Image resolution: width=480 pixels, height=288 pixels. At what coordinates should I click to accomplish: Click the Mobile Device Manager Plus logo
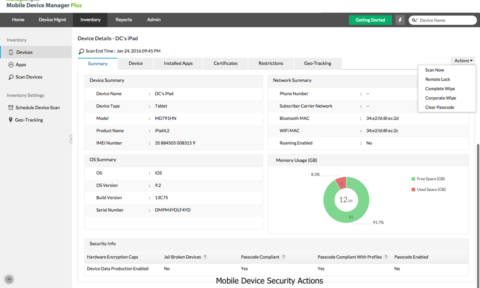click(44, 5)
